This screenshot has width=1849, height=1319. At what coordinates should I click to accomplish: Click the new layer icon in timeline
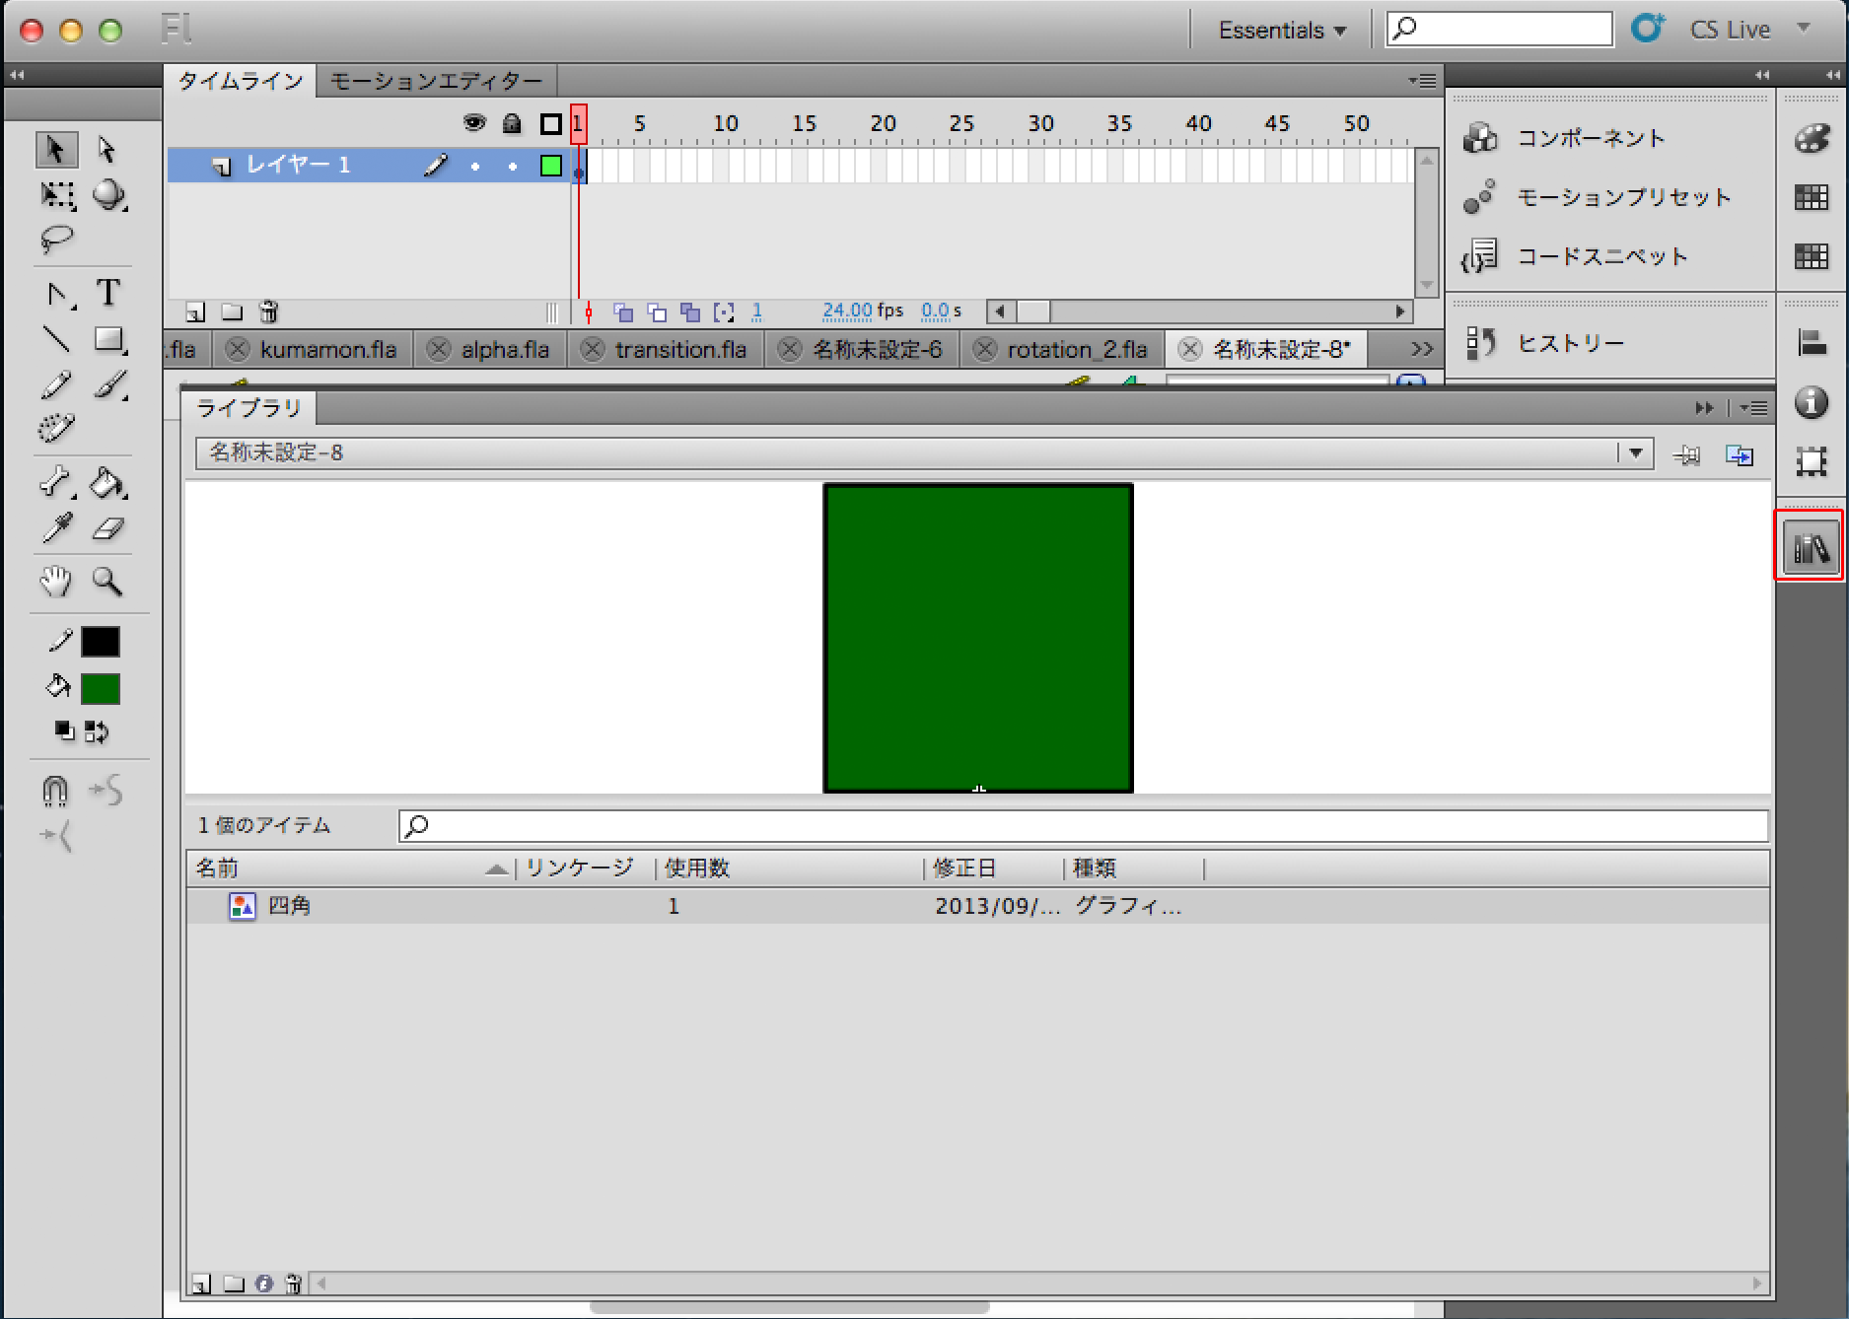(x=195, y=312)
